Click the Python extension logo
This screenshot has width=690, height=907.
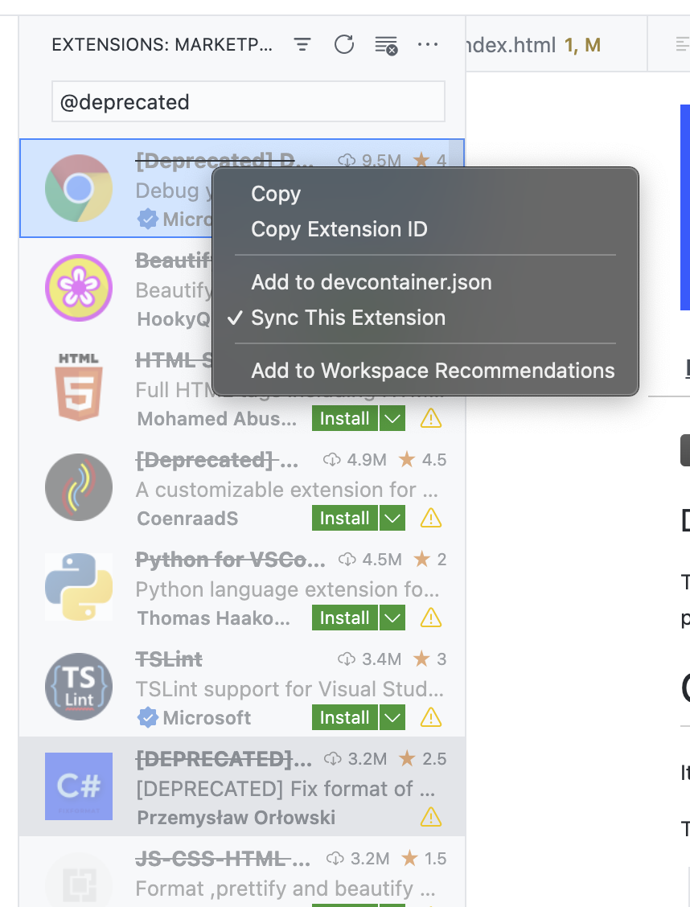pos(78,587)
